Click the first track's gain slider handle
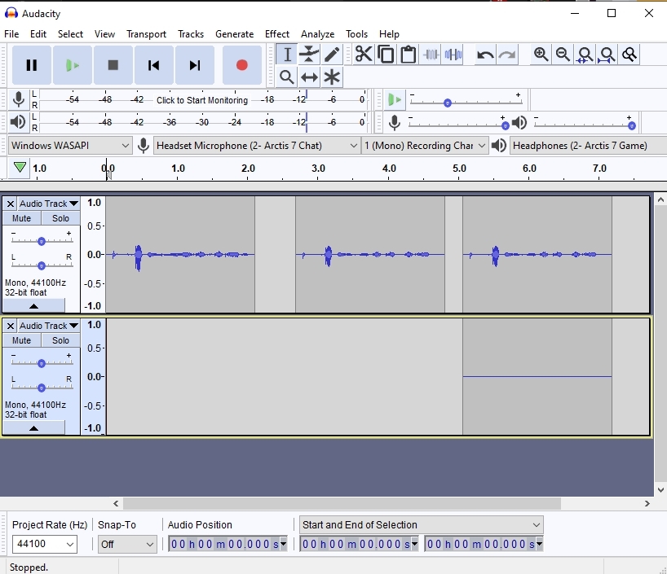The height and width of the screenshot is (574, 667). pos(42,241)
